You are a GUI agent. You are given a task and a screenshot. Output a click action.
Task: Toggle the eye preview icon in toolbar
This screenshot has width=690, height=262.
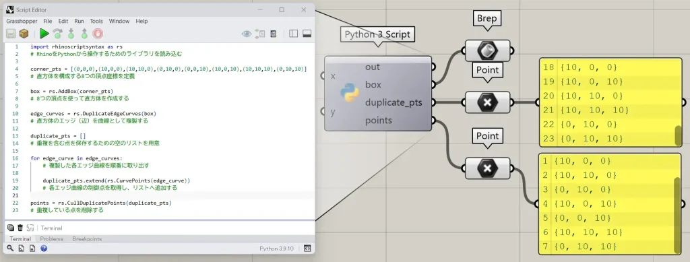click(x=247, y=34)
